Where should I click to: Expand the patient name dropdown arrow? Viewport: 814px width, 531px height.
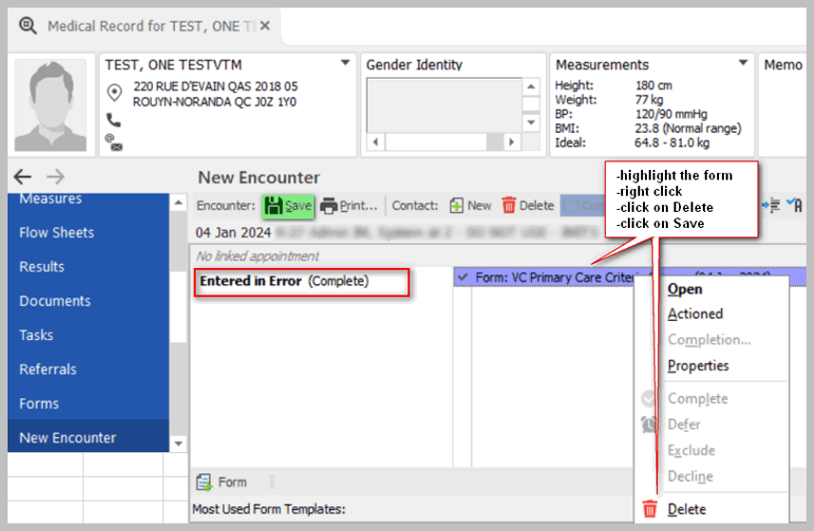345,64
